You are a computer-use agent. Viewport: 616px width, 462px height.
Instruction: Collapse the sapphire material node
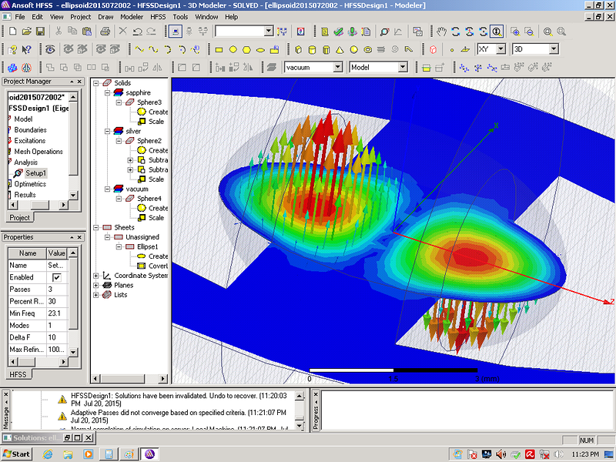click(x=108, y=92)
